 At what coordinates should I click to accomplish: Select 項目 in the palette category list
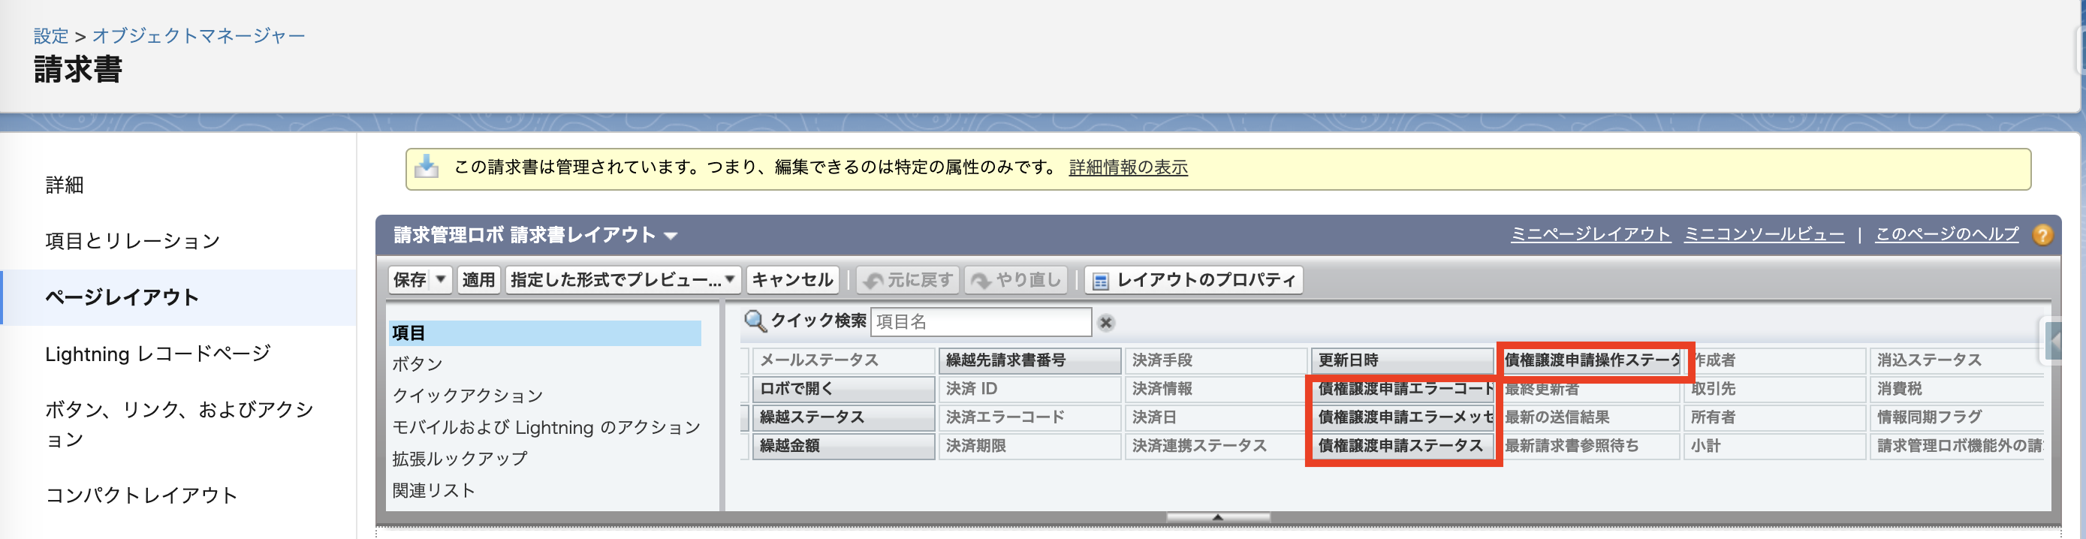tap(545, 333)
